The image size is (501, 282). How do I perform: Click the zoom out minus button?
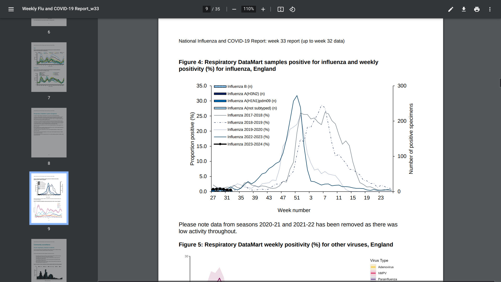234,9
